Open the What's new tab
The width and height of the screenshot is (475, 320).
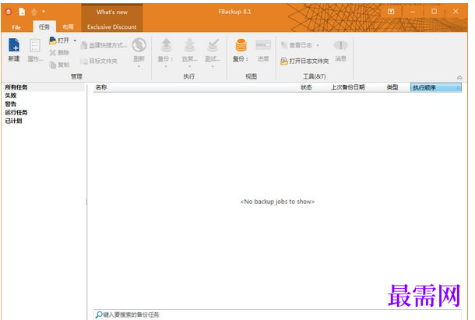click(112, 12)
